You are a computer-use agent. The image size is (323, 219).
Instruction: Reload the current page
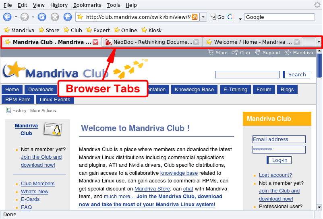42,17
